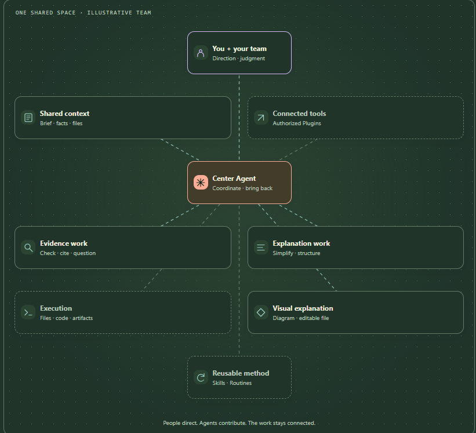Click the 'Check · cite · question' subtitle
Image resolution: width=476 pixels, height=433 pixels.
pyautogui.click(x=68, y=253)
